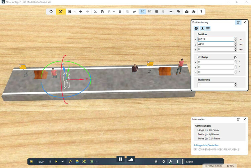Toggle the positioning gizmo panel icon
The image size is (251, 168).
point(171,162)
